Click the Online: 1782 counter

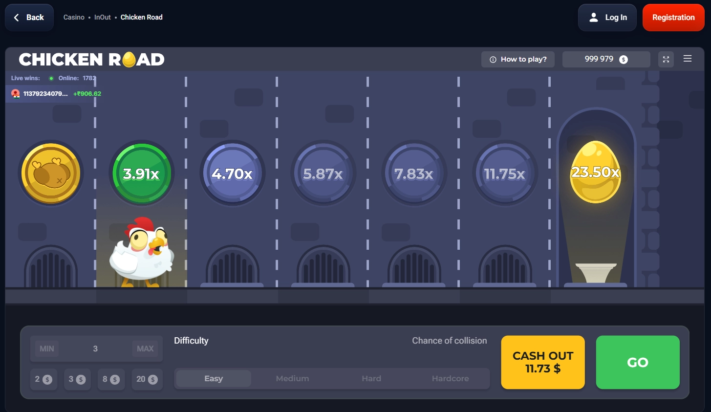tap(77, 78)
